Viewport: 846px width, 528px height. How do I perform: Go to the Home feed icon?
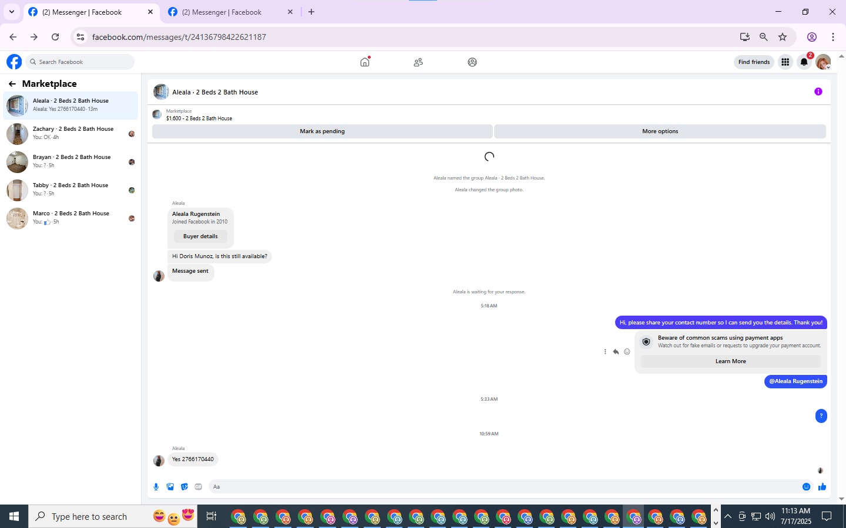point(365,62)
